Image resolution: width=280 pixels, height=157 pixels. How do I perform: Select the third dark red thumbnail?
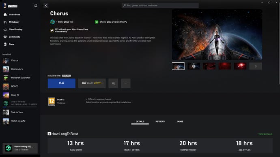[209, 66]
